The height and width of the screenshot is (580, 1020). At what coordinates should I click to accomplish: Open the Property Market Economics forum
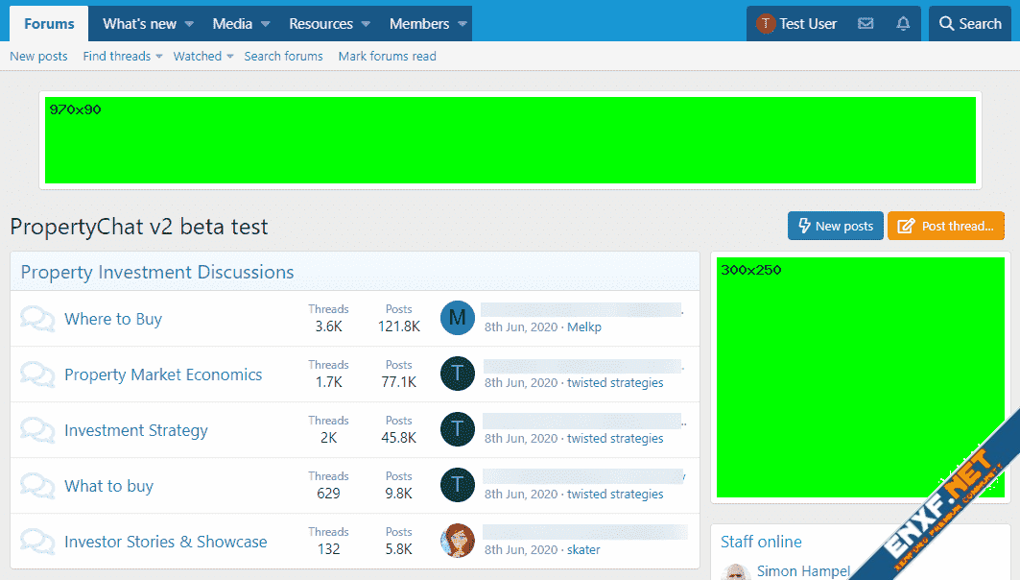(163, 375)
